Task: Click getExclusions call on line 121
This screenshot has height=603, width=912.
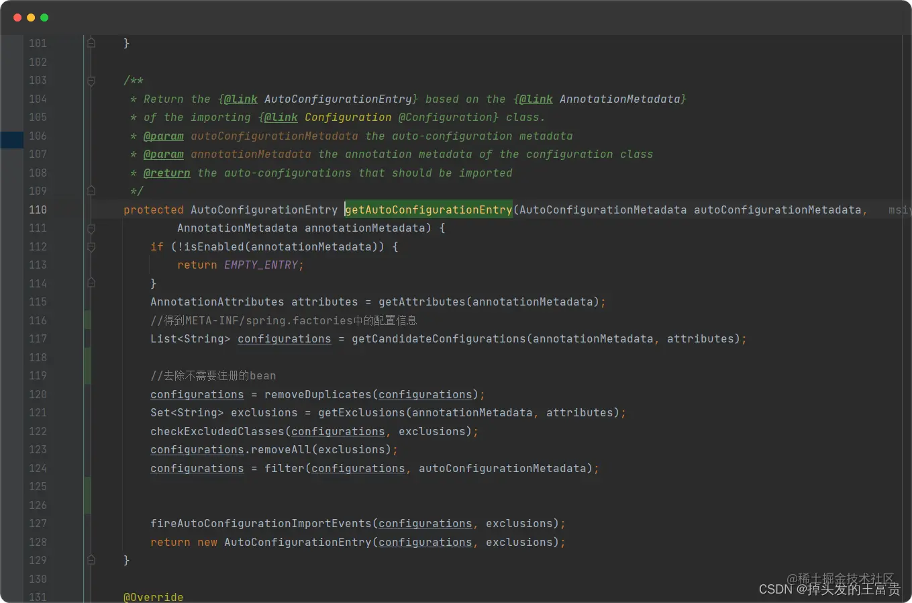Action: point(361,413)
